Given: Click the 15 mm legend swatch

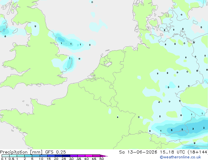Looking at the screenshot, I should click(51, 156).
